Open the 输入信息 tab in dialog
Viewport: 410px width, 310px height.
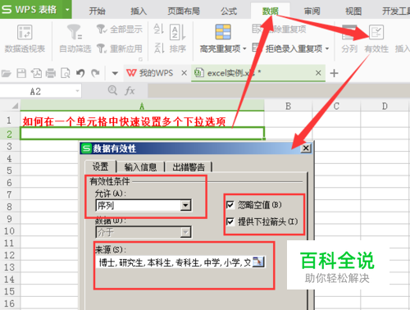(x=140, y=167)
